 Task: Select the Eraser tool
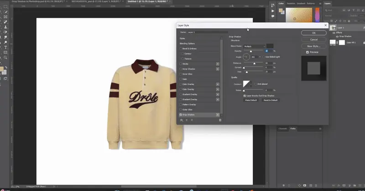pyautogui.click(x=5, y=32)
